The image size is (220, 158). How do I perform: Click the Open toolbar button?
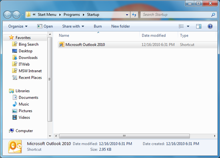(45, 26)
